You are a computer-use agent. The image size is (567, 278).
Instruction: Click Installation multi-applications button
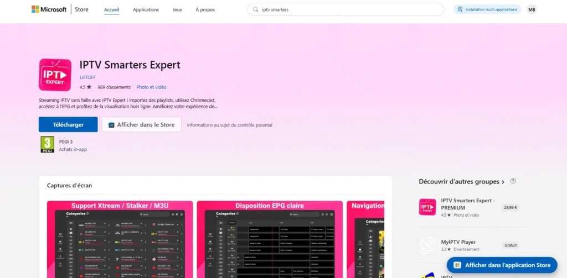pyautogui.click(x=487, y=9)
